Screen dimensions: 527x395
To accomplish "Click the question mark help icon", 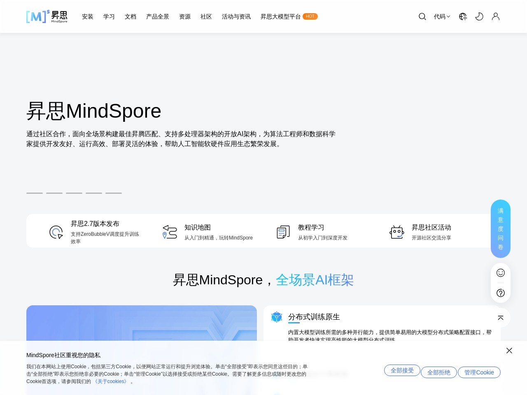I will point(501,293).
